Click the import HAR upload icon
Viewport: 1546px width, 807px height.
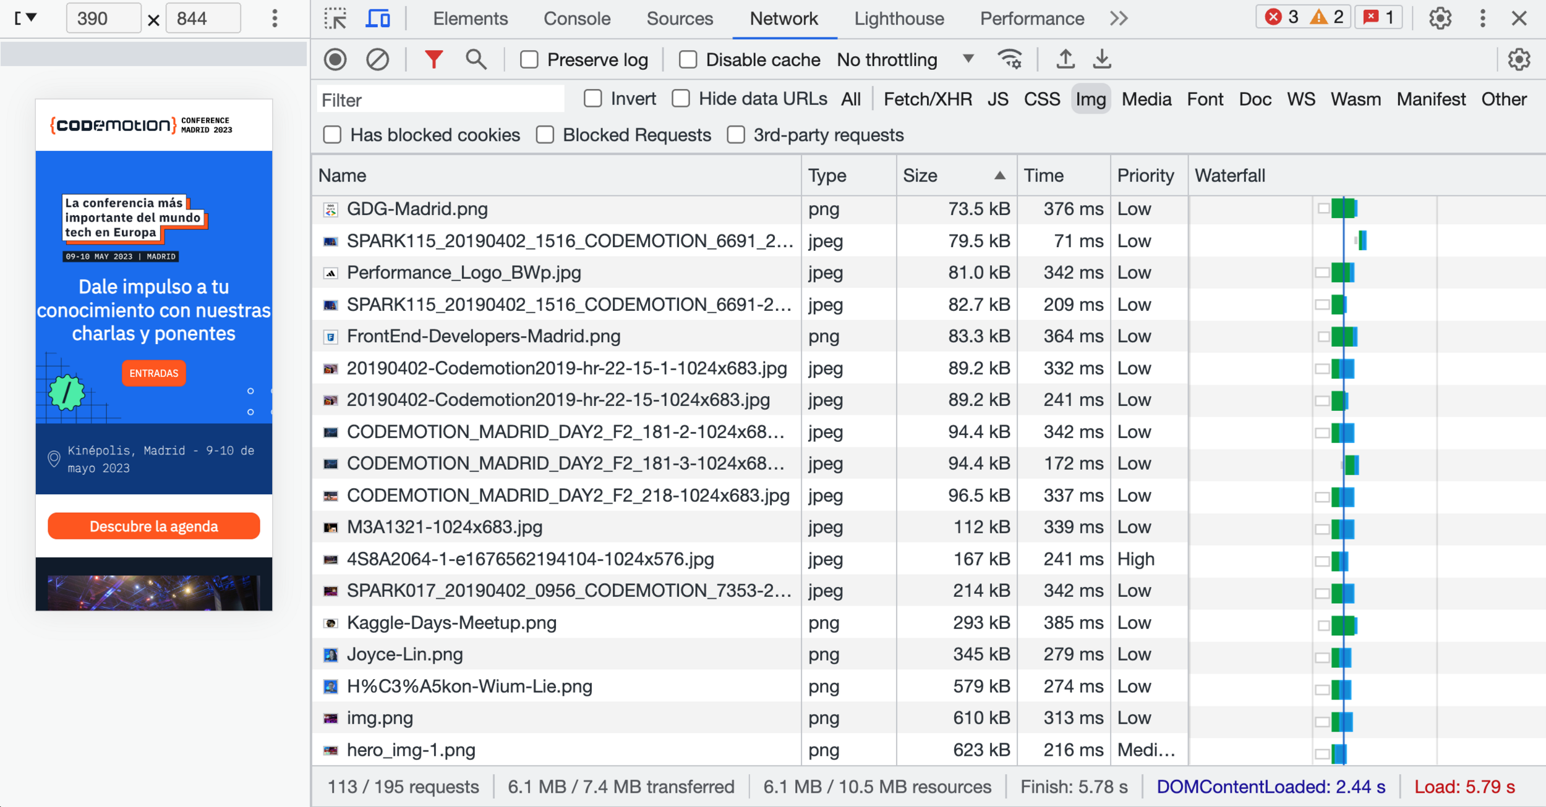pos(1065,60)
